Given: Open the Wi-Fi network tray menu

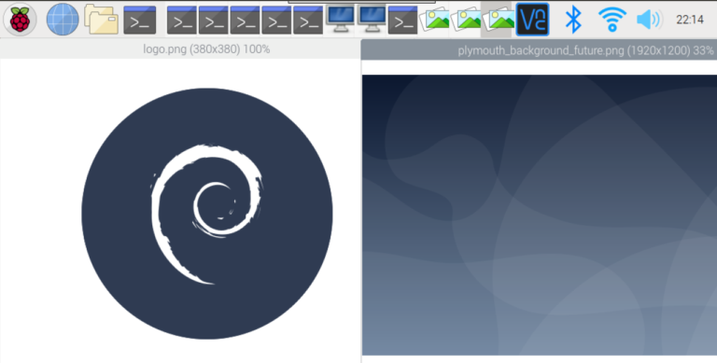Looking at the screenshot, I should pyautogui.click(x=612, y=20).
